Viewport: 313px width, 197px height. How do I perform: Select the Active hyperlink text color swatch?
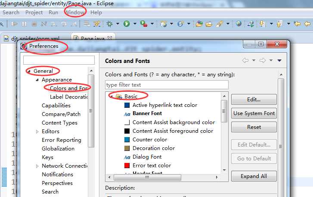pos(127,105)
